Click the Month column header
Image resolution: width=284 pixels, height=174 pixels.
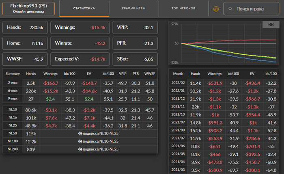[x=178, y=74]
